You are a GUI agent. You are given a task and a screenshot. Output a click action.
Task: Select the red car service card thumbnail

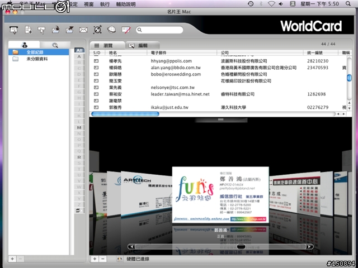click(295, 194)
